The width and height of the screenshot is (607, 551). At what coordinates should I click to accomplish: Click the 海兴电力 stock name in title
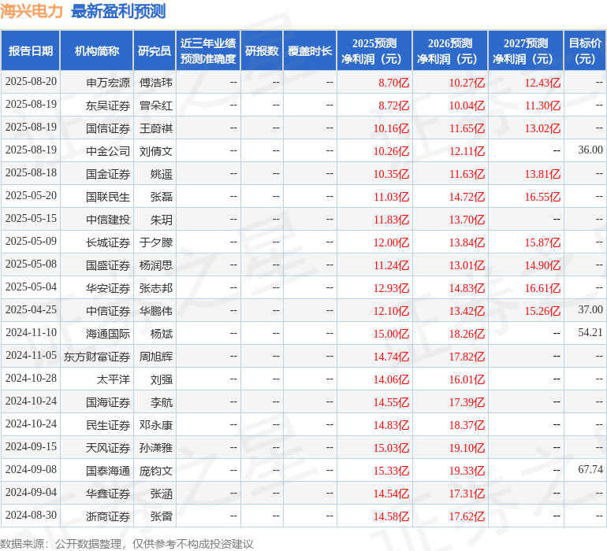click(x=32, y=11)
